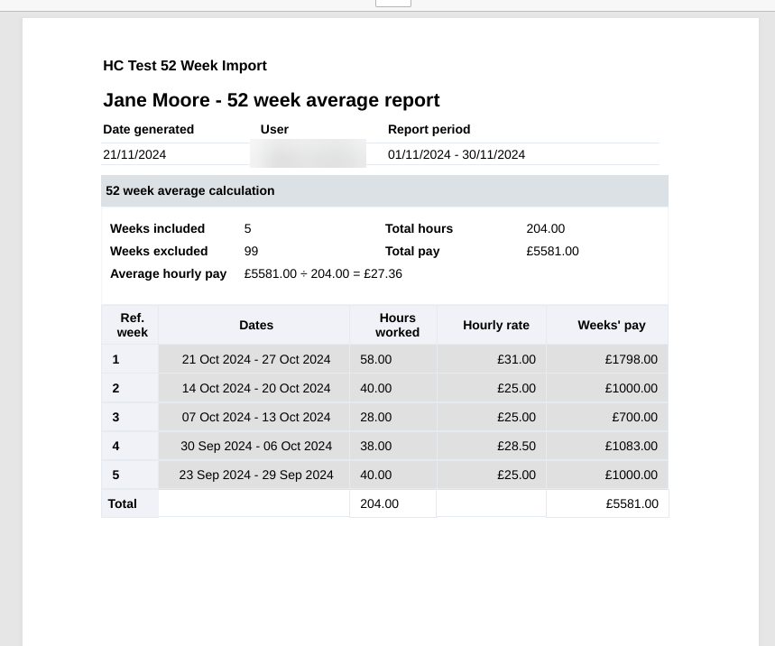This screenshot has width=775, height=646.
Task: Click the Total pay value in summary
Action: [552, 252]
